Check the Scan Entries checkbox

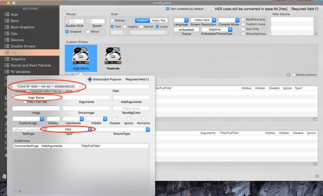(112, 20)
